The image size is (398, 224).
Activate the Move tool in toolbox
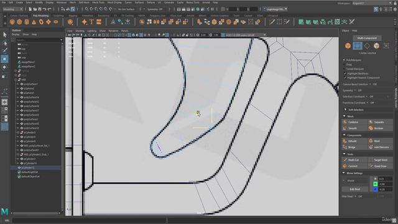[4, 59]
